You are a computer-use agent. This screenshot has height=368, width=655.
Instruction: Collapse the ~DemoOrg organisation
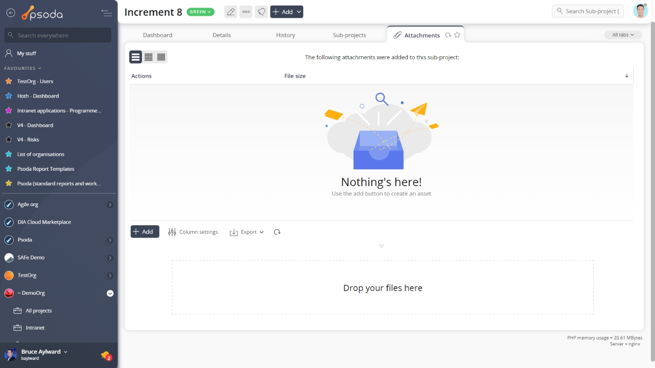pyautogui.click(x=110, y=293)
